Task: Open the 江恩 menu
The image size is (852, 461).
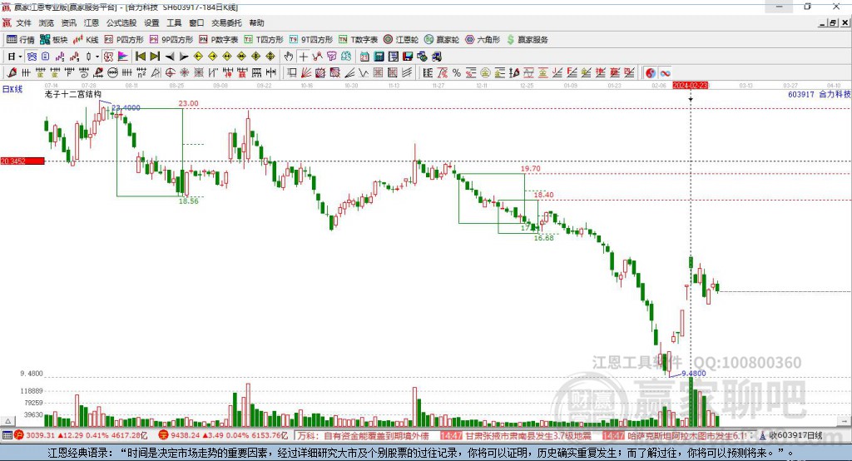Action: point(92,22)
